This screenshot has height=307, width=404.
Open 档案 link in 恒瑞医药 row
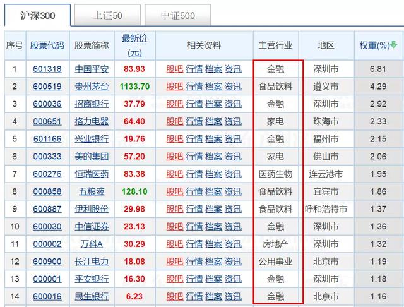pyautogui.click(x=213, y=174)
